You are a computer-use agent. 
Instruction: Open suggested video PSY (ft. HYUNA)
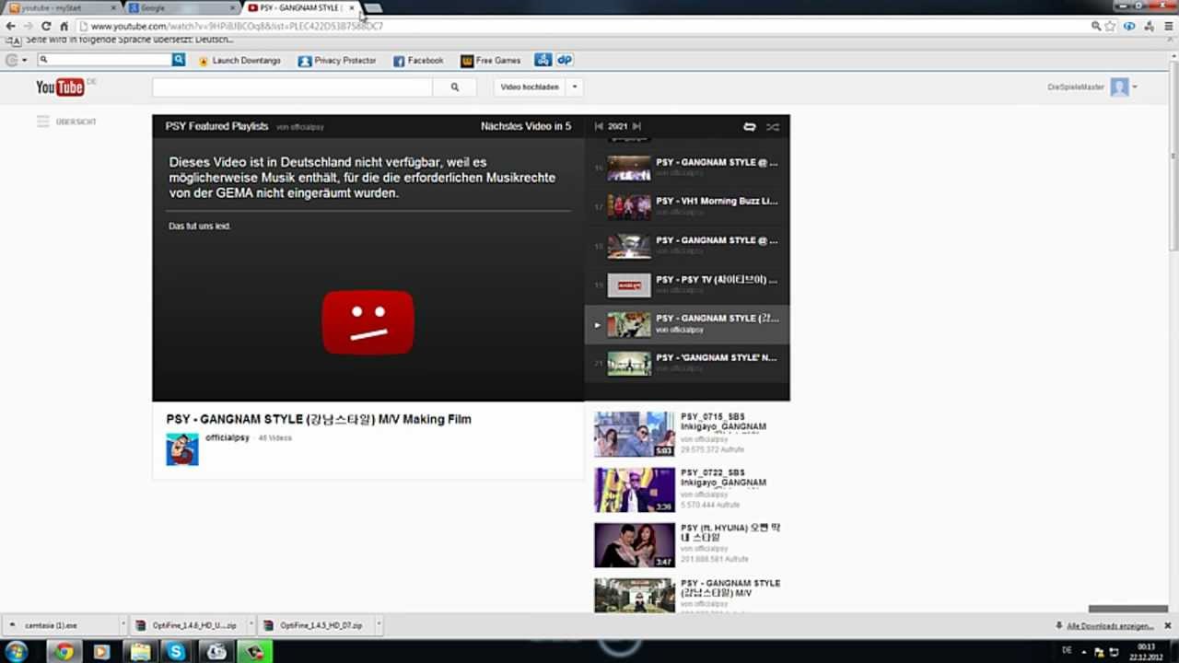click(x=686, y=545)
